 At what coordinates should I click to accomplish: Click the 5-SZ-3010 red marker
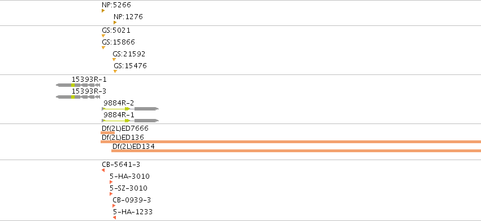coord(111,194)
